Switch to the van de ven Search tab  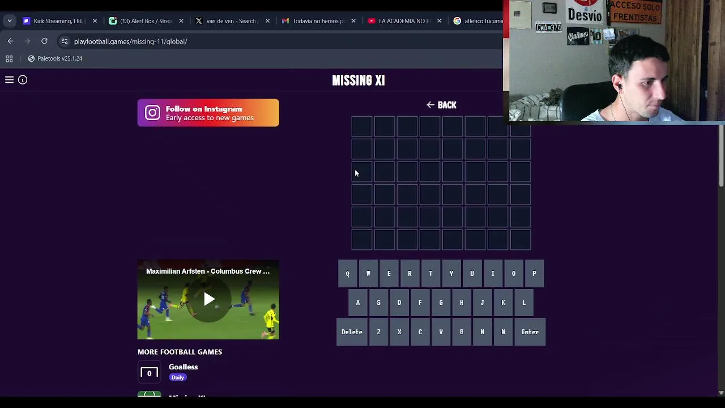point(232,21)
